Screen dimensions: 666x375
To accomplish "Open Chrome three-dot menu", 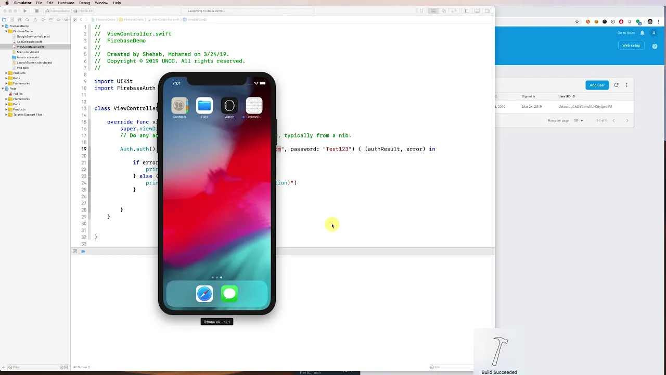I will pos(660,22).
